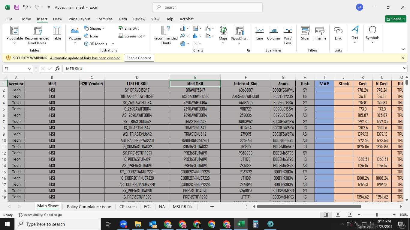Insert a Timeline filter
Viewport: 410px width, 230px height.
[319, 34]
